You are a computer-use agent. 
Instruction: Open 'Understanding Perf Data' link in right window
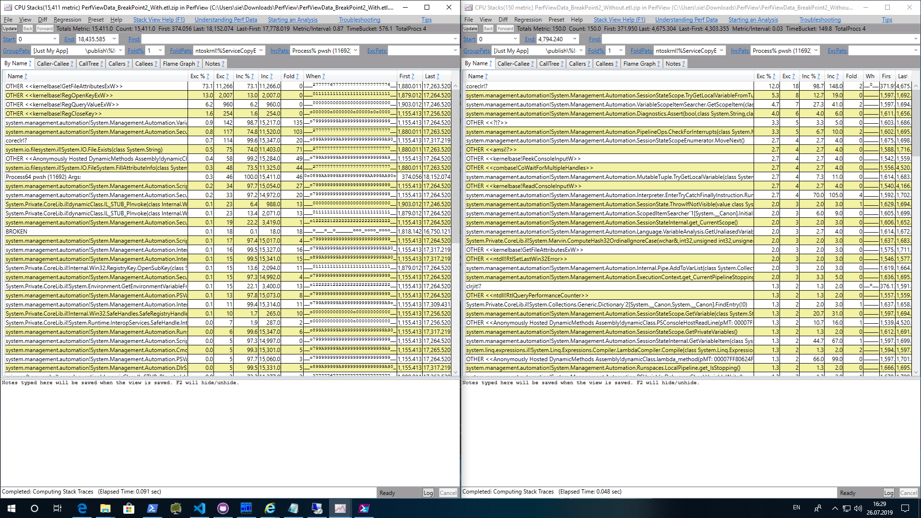coord(686,20)
